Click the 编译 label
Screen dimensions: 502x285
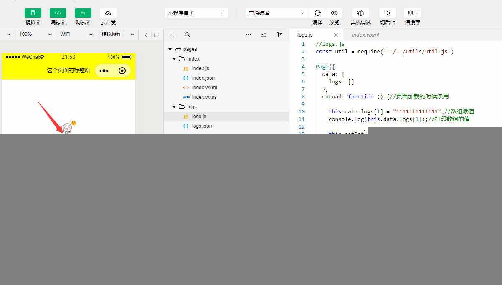317,23
